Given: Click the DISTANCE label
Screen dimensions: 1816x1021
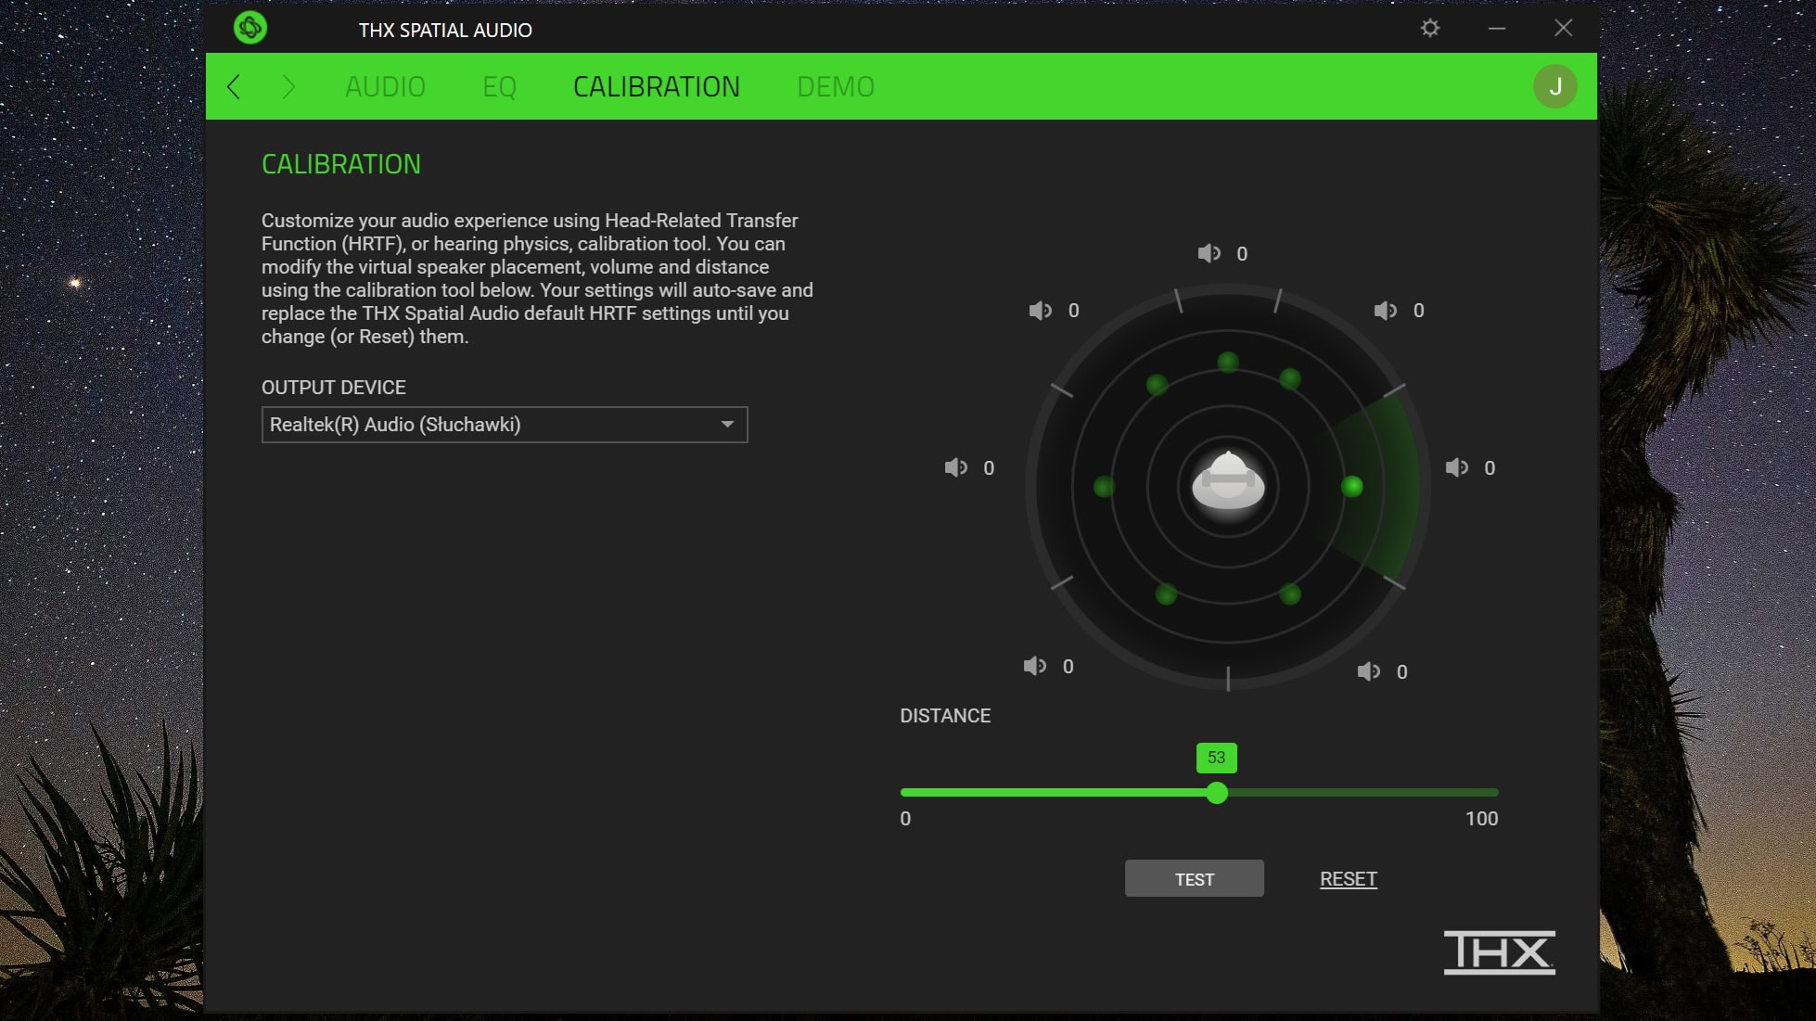Looking at the screenshot, I should [x=945, y=716].
